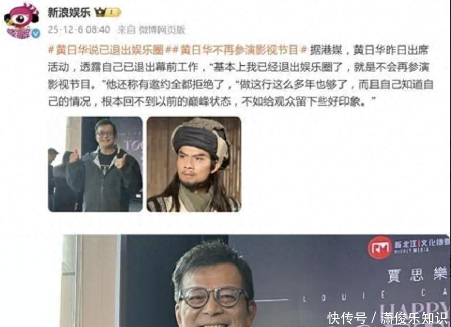Click the post timestamp 25-12-6 08:40

pyautogui.click(x=79, y=30)
